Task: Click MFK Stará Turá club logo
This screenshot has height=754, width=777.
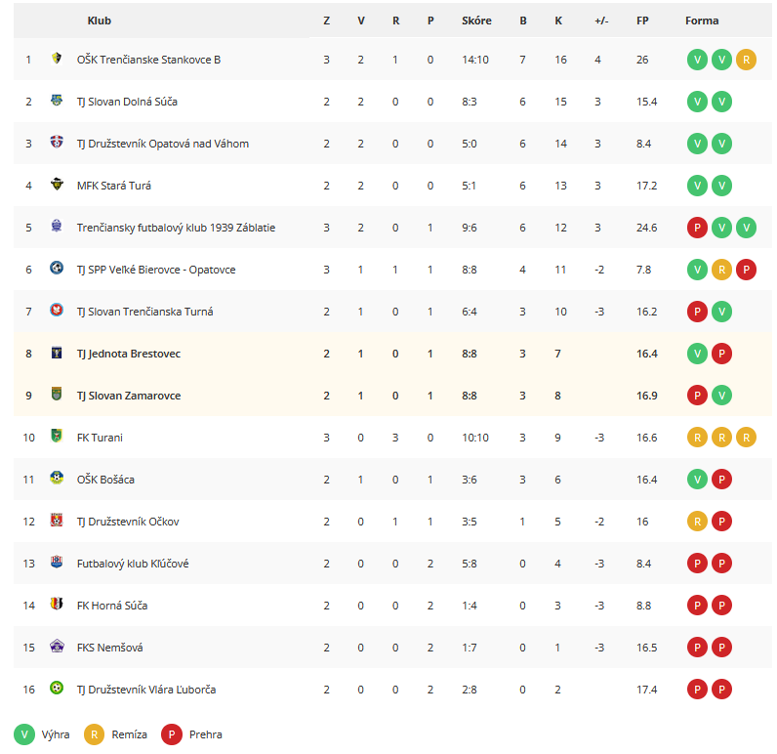Action: coord(57,185)
